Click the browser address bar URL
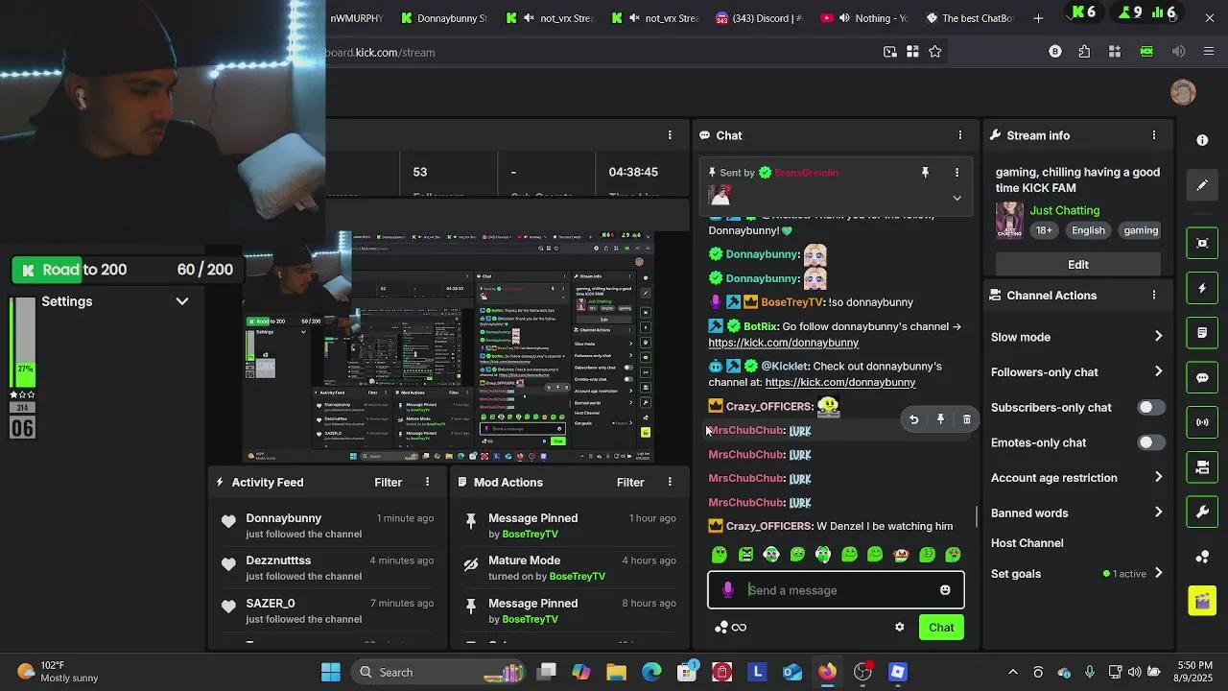The width and height of the screenshot is (1228, 691). coord(382,53)
